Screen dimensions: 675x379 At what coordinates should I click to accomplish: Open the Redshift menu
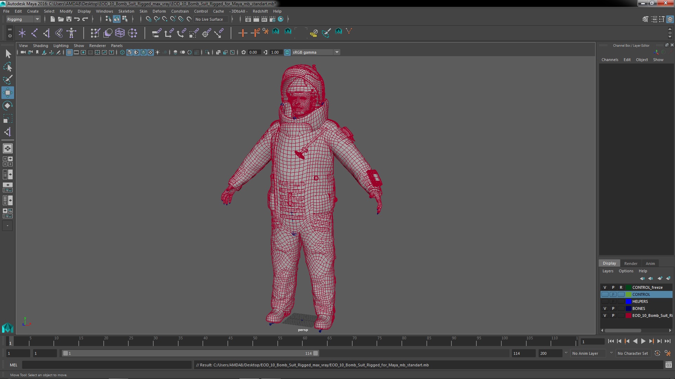[260, 11]
